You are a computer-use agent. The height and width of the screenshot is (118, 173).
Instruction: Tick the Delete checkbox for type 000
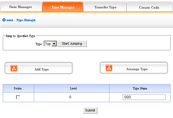18,97
